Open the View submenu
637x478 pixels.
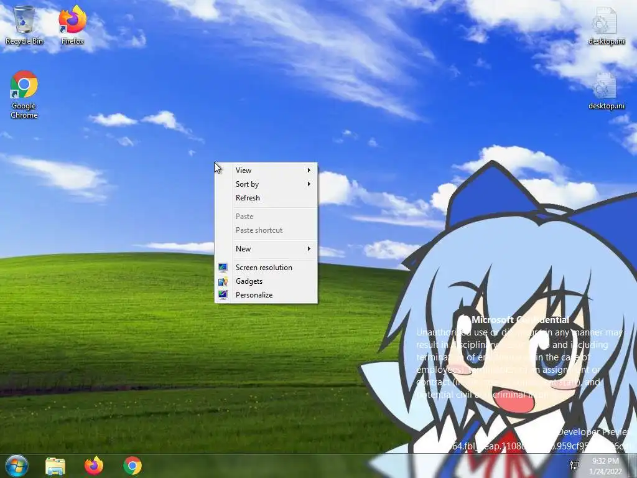266,171
